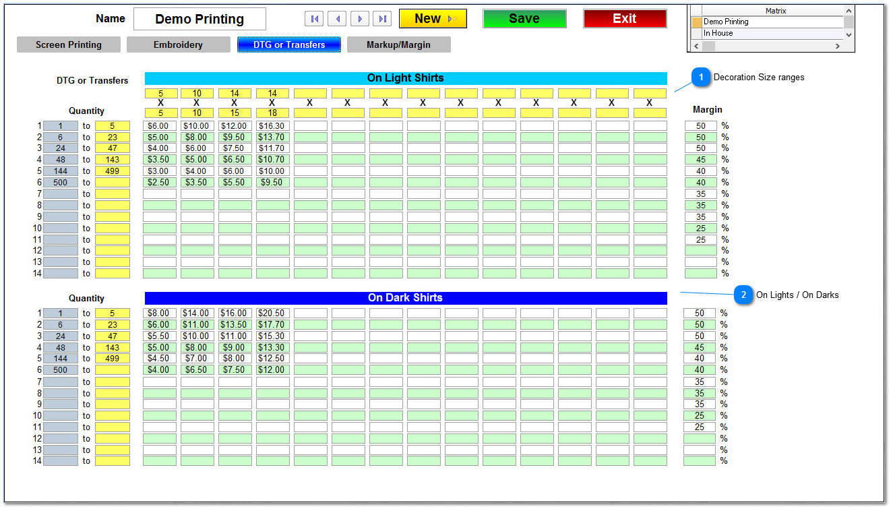
Task: Jump to the last record
Action: click(x=382, y=18)
